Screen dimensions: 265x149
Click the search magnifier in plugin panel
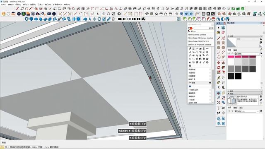pos(212,28)
